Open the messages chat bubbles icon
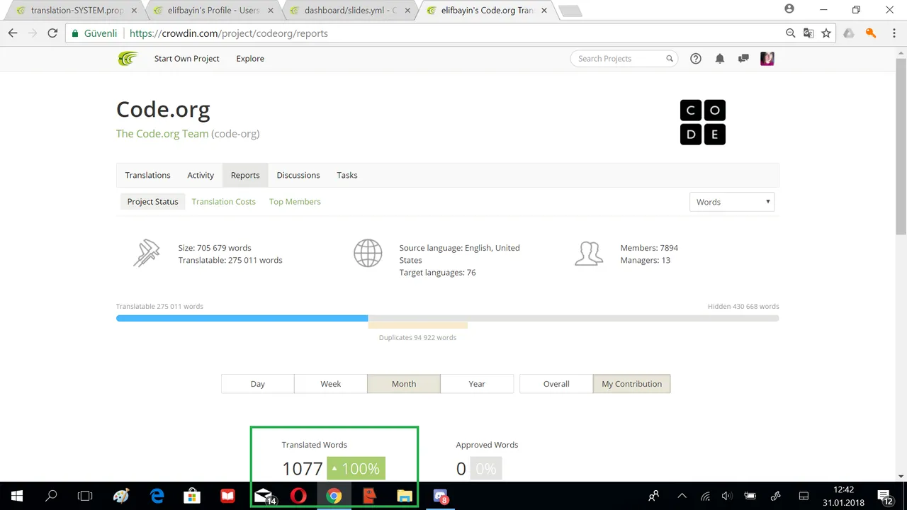 [743, 59]
